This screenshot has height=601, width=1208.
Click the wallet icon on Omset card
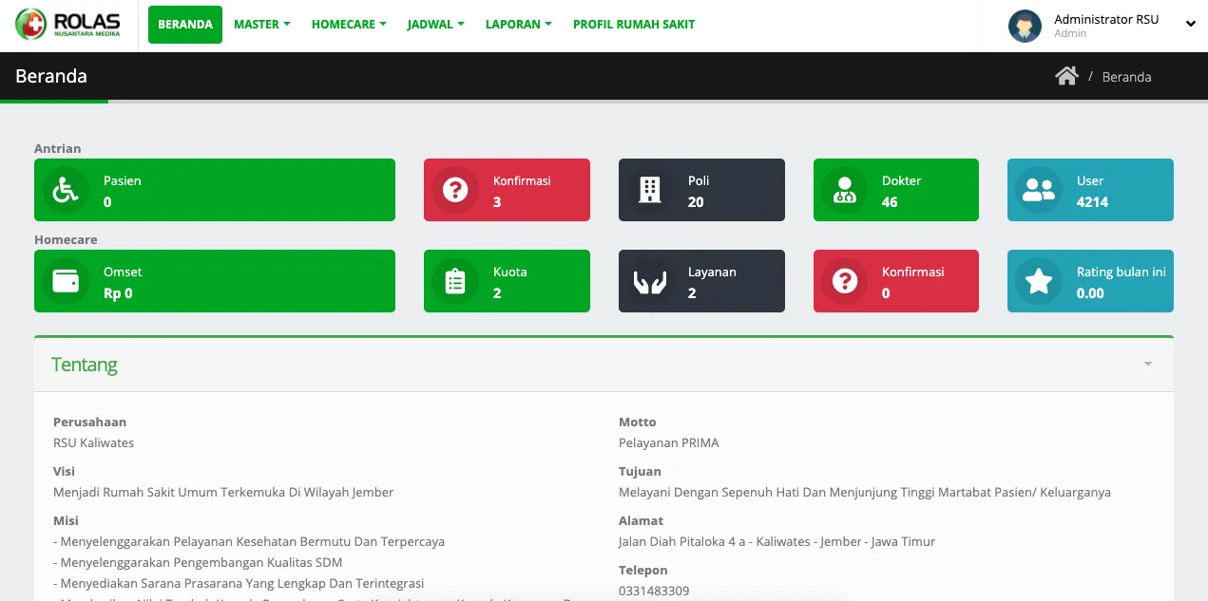tap(66, 281)
